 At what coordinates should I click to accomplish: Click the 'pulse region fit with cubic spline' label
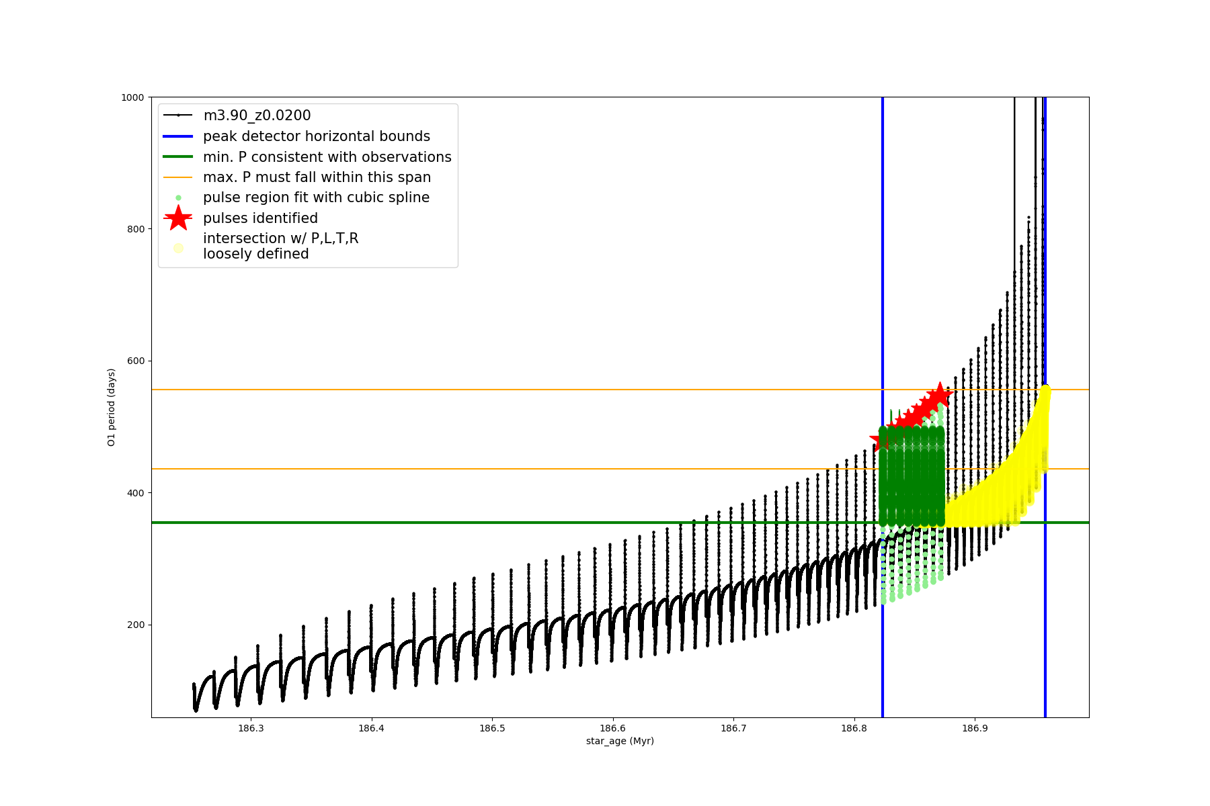[316, 197]
